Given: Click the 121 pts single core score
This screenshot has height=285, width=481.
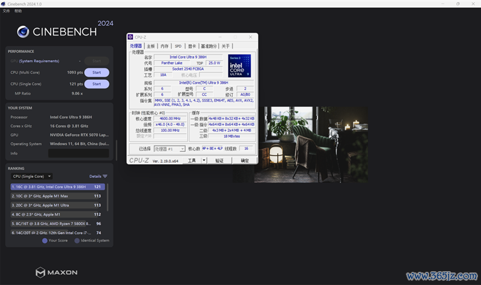Looking at the screenshot, I should click(76, 84).
